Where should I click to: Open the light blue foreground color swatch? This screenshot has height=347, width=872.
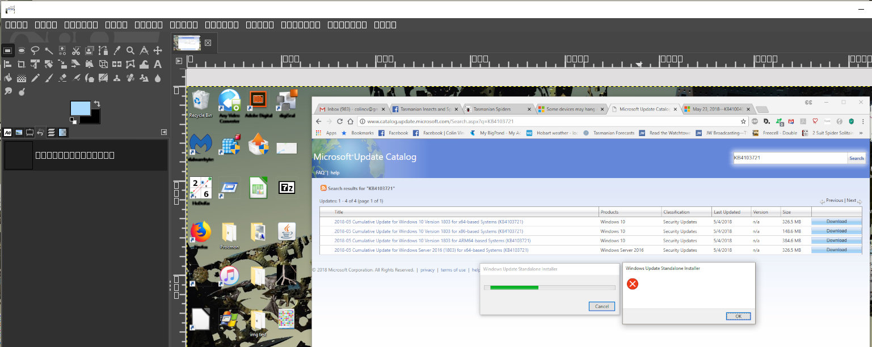click(x=81, y=108)
